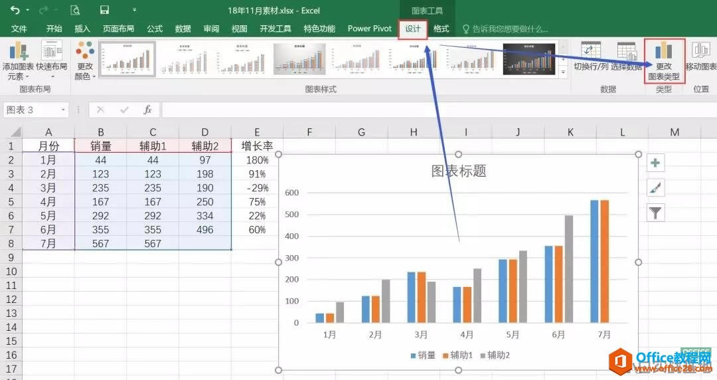Switch to the Power Pivot tab
Viewport: 717px width, 380px height.
pos(370,29)
